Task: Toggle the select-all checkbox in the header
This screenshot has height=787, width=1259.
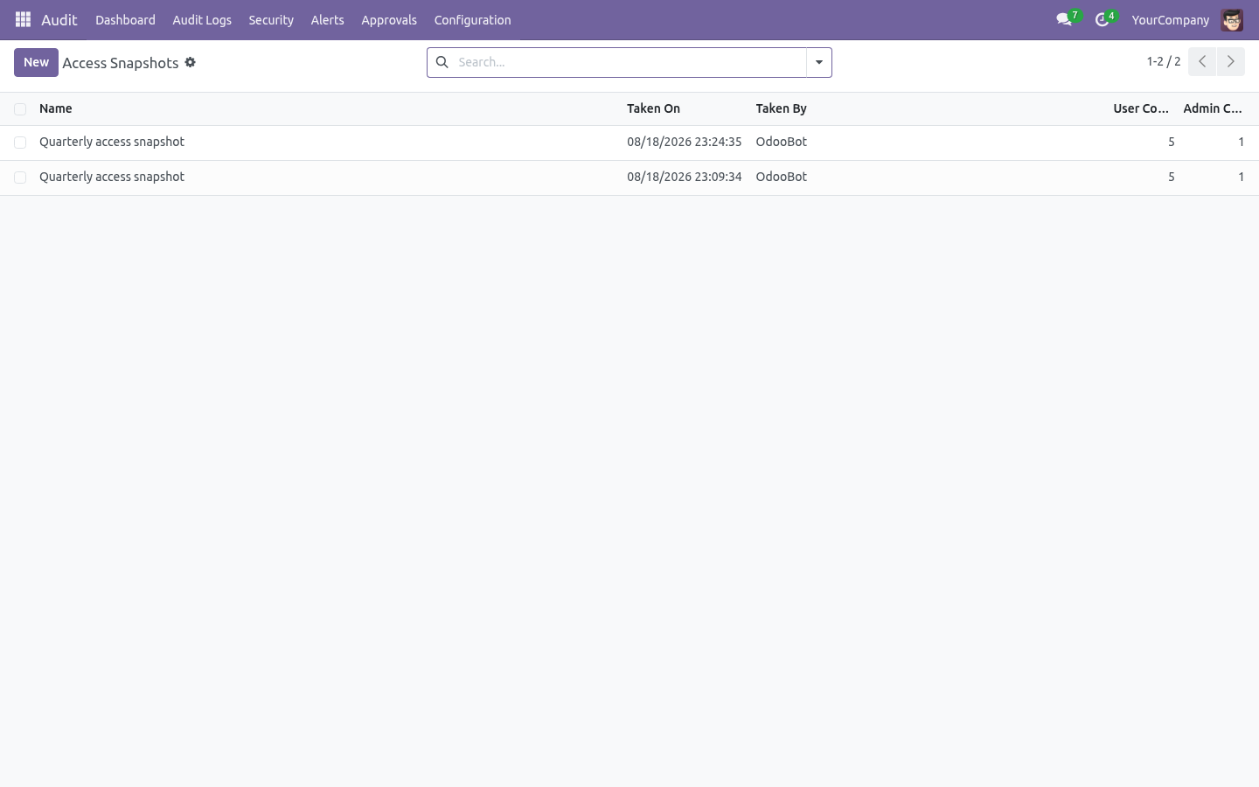Action: tap(20, 109)
